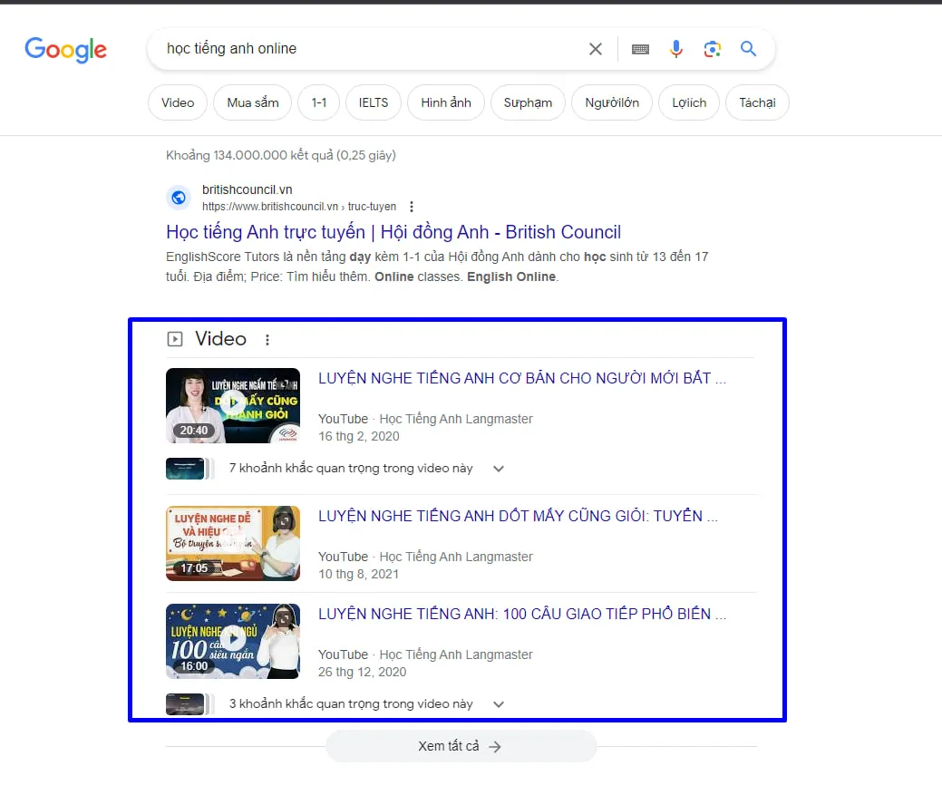The width and height of the screenshot is (942, 795).
Task: Switch to the 'Hình ảnh' tab
Action: point(445,102)
